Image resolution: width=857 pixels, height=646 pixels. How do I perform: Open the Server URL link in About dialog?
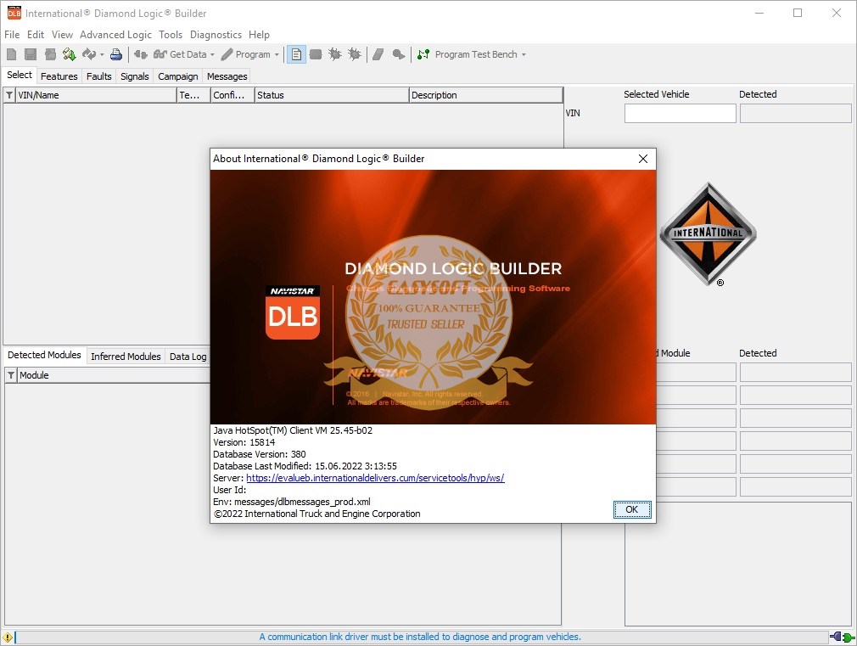pyautogui.click(x=375, y=478)
